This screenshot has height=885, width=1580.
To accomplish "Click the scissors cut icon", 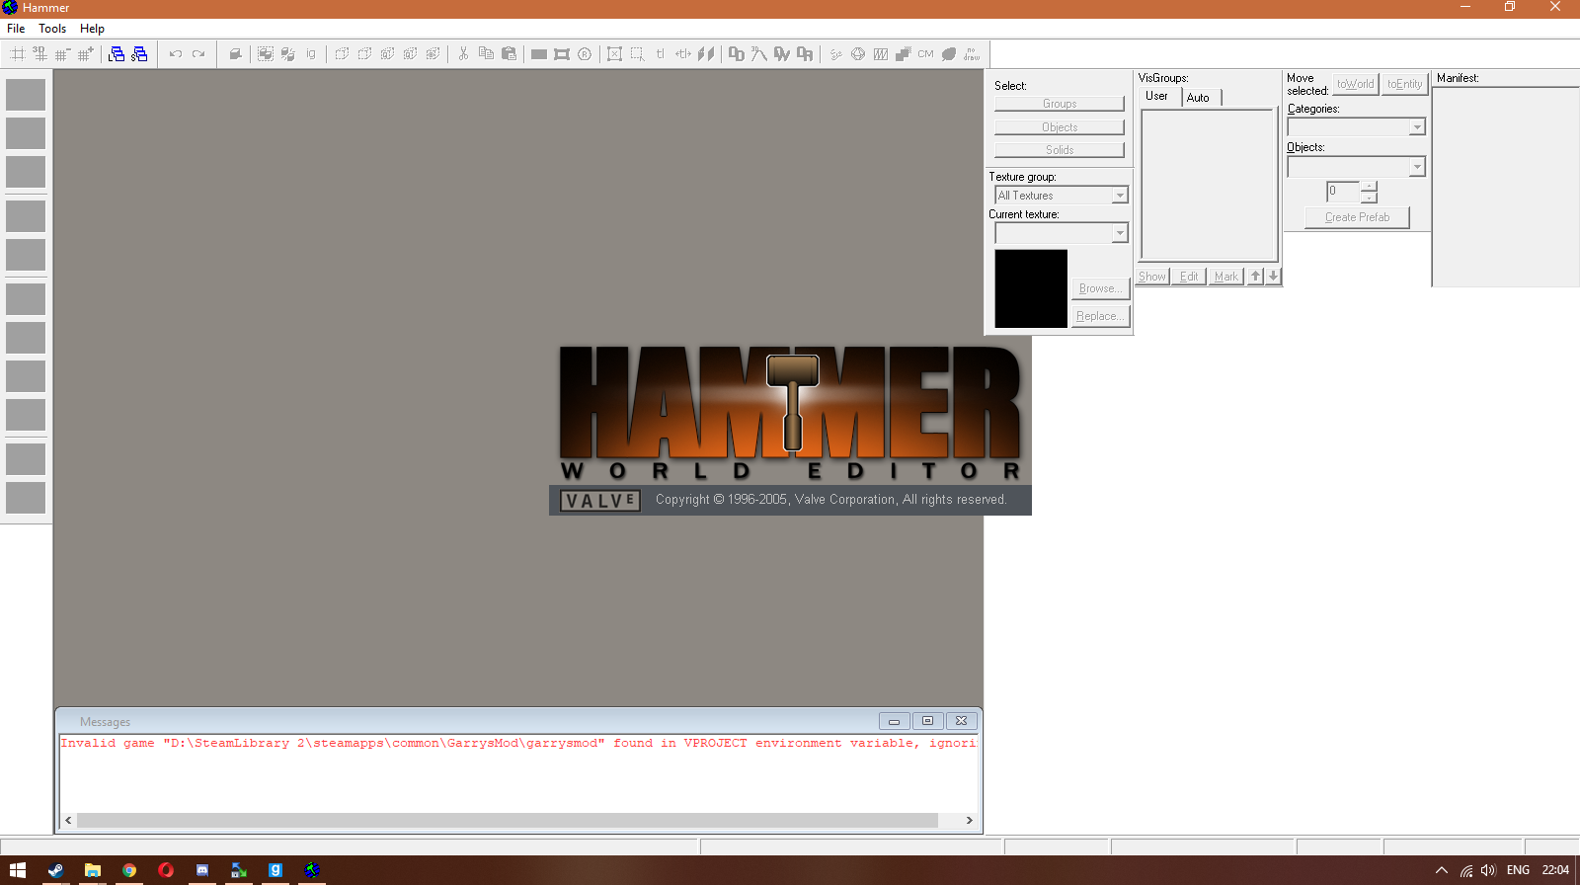I will 463,54.
